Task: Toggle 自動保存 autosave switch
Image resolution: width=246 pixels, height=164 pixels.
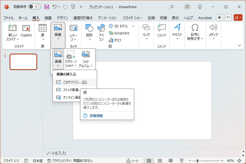Action: pyautogui.click(x=35, y=7)
